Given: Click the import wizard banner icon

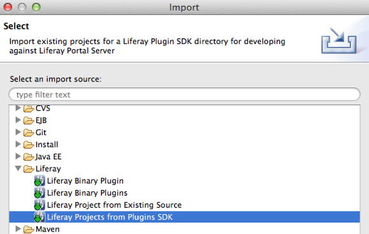Looking at the screenshot, I should pos(338,41).
